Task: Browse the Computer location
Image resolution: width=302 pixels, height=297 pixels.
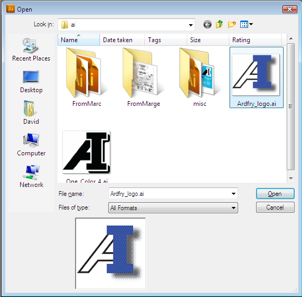Action: [x=31, y=145]
